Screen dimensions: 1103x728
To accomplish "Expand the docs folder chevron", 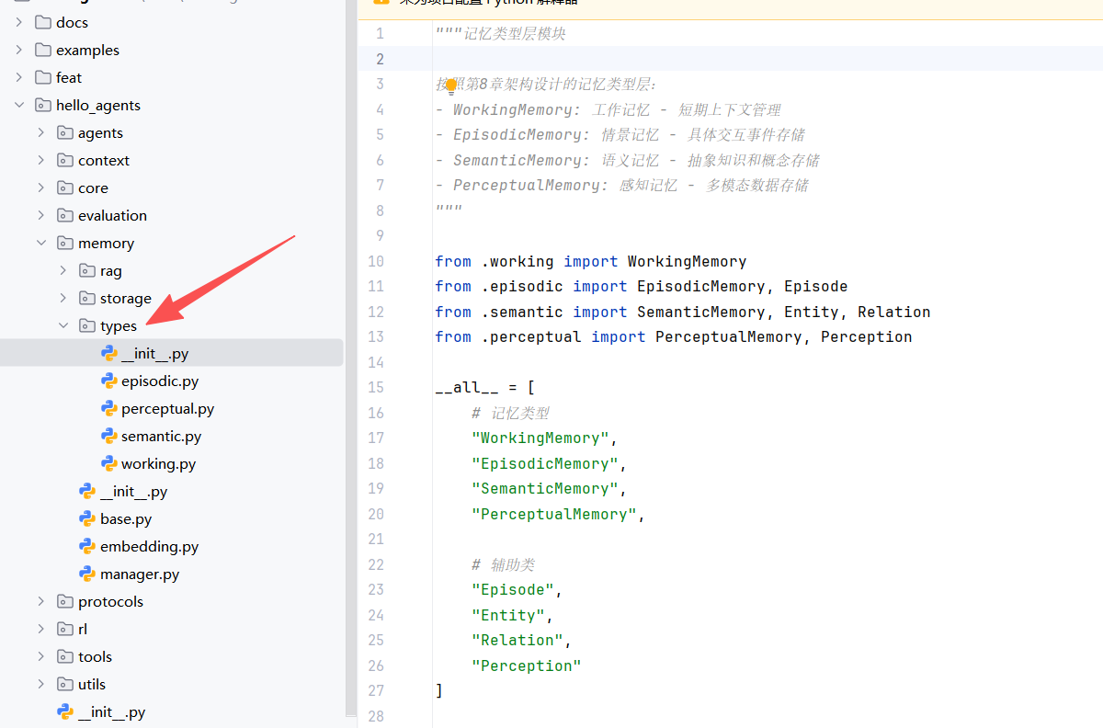I will point(19,22).
